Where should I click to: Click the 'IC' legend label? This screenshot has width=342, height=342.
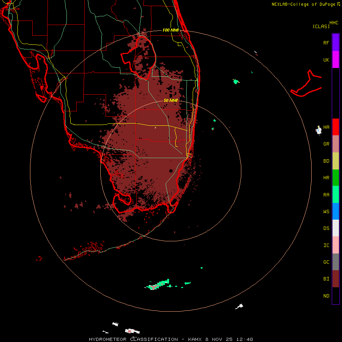[x=326, y=245]
